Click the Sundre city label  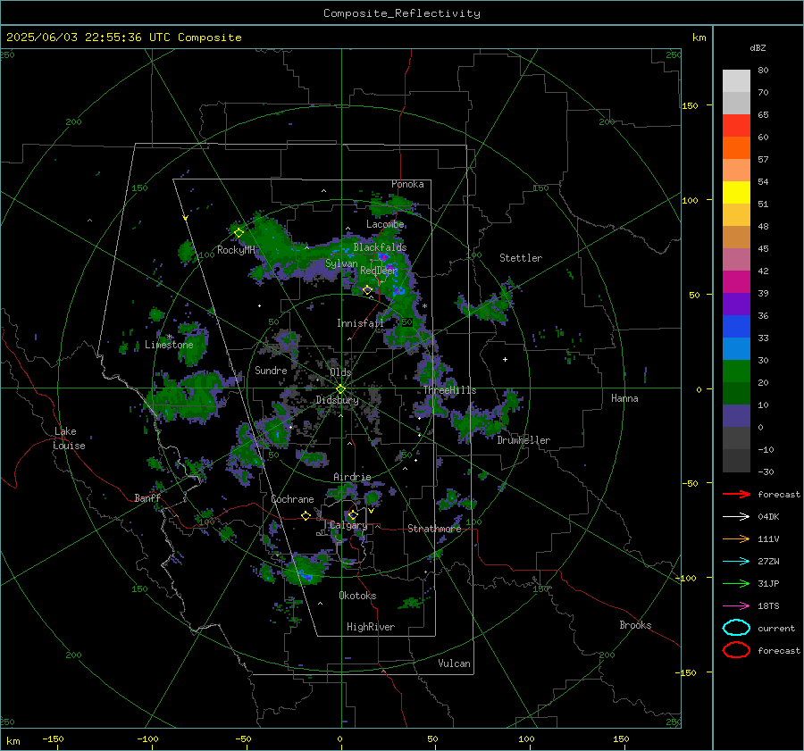point(271,370)
